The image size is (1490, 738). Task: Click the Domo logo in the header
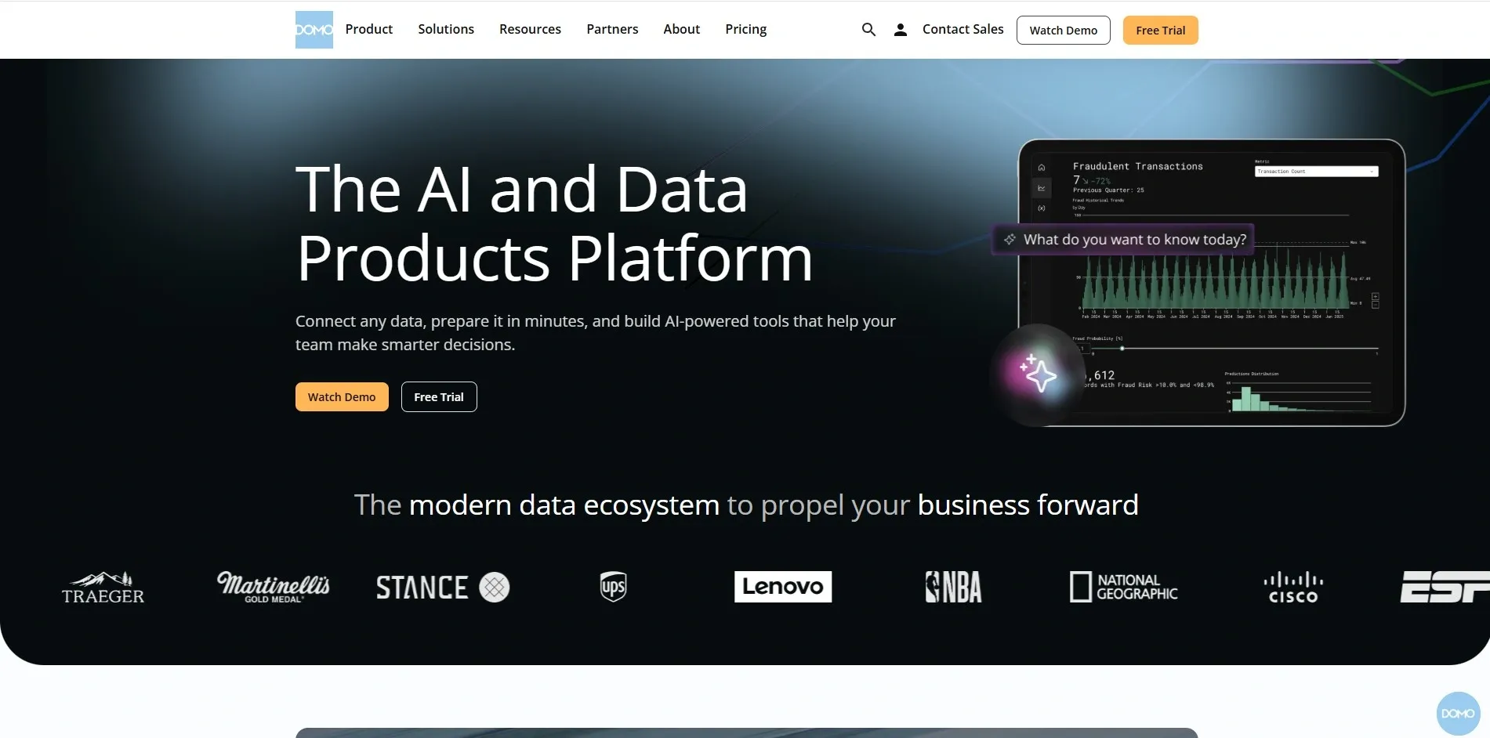[x=314, y=30]
